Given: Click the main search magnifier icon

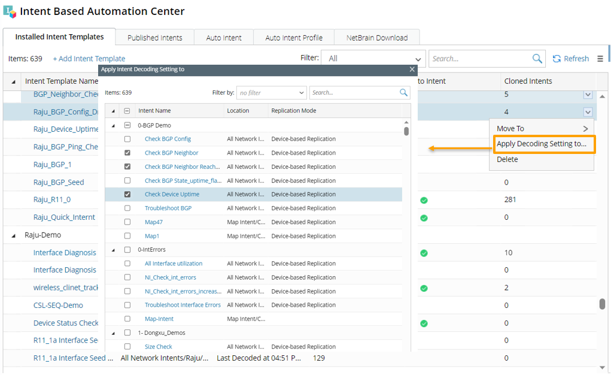Looking at the screenshot, I should [537, 59].
